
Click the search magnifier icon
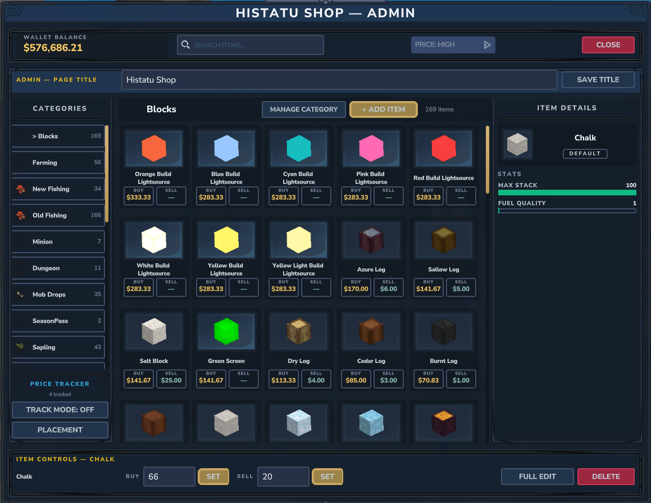tap(185, 44)
